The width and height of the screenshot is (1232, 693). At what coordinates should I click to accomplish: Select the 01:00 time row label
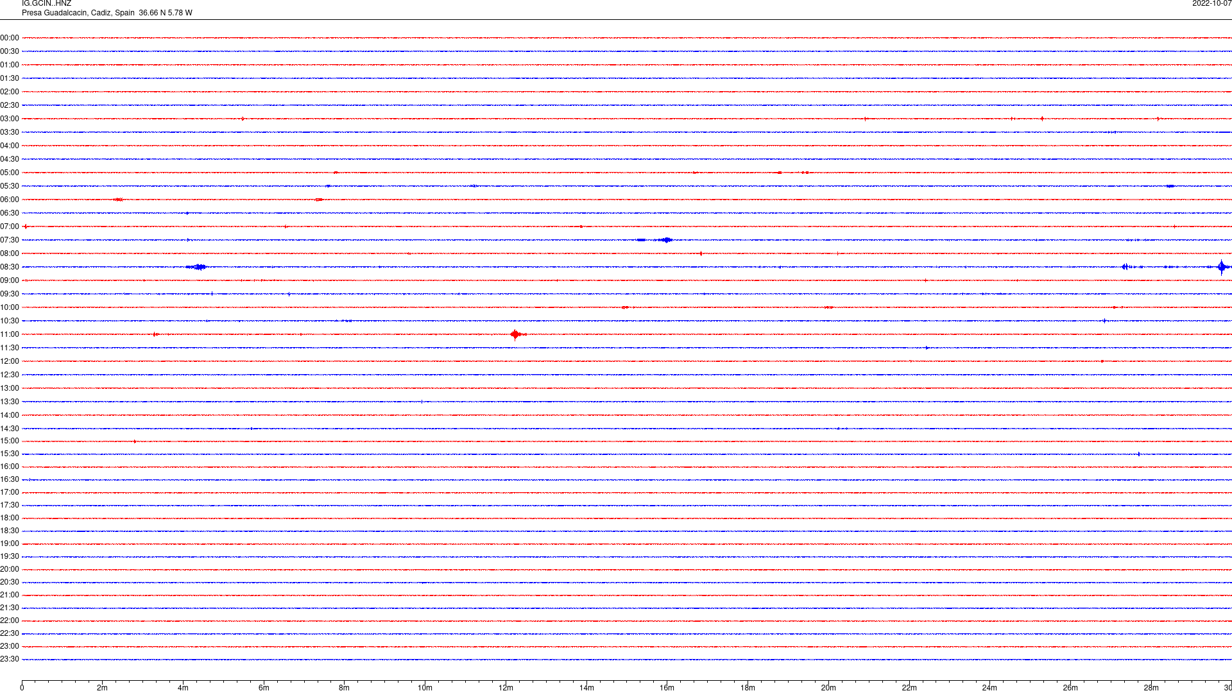[10, 65]
